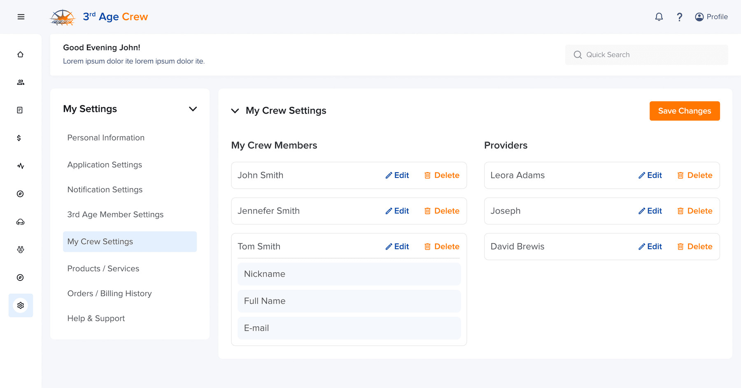741x388 pixels.
Task: Click the Home icon in sidebar
Action: [x=21, y=54]
